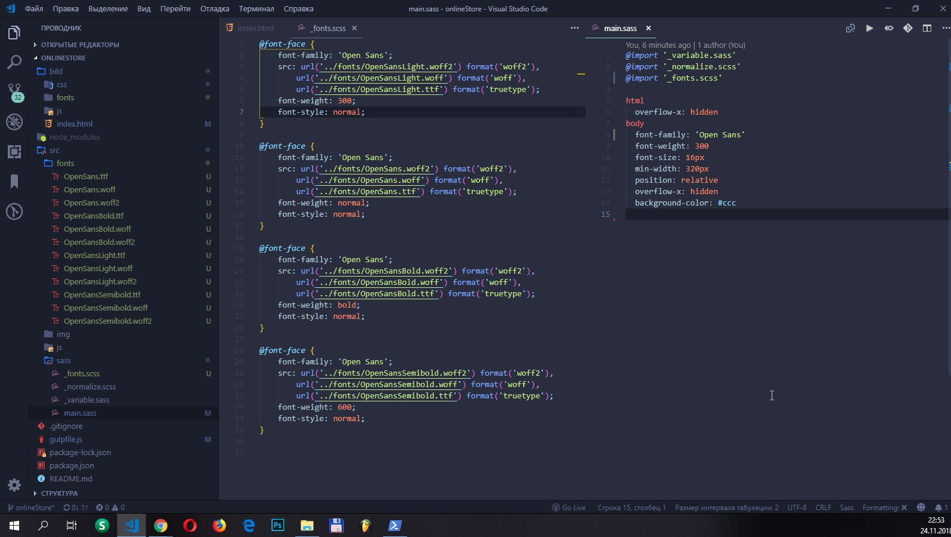The height and width of the screenshot is (537, 951).
Task: Click the feedback smiley in status bar
Action: click(x=921, y=508)
